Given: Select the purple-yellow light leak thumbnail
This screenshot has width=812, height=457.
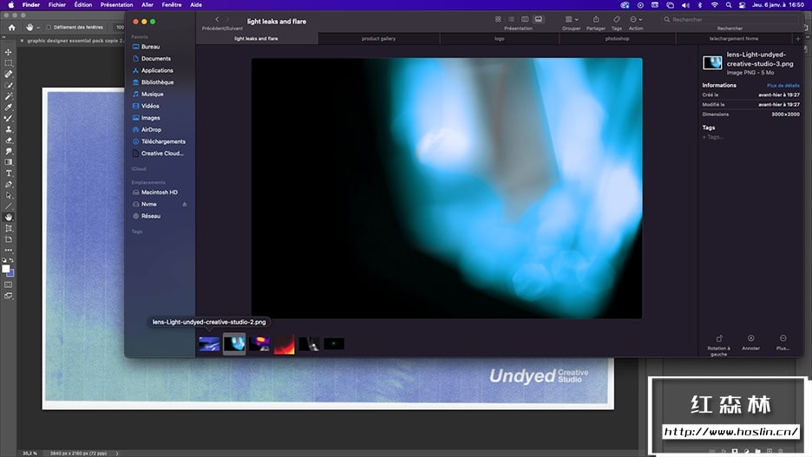Looking at the screenshot, I should [259, 344].
